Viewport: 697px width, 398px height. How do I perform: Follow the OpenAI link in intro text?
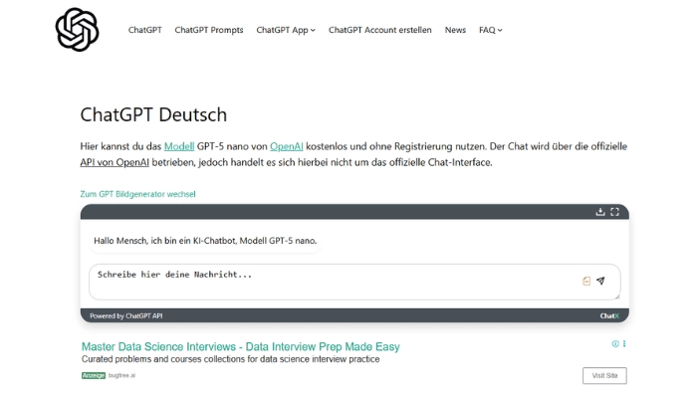(287, 146)
